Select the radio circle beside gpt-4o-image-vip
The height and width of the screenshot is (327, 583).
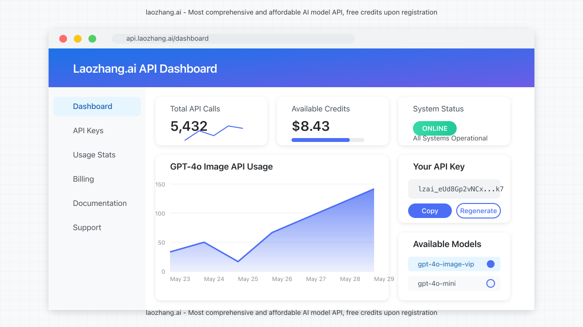491,264
